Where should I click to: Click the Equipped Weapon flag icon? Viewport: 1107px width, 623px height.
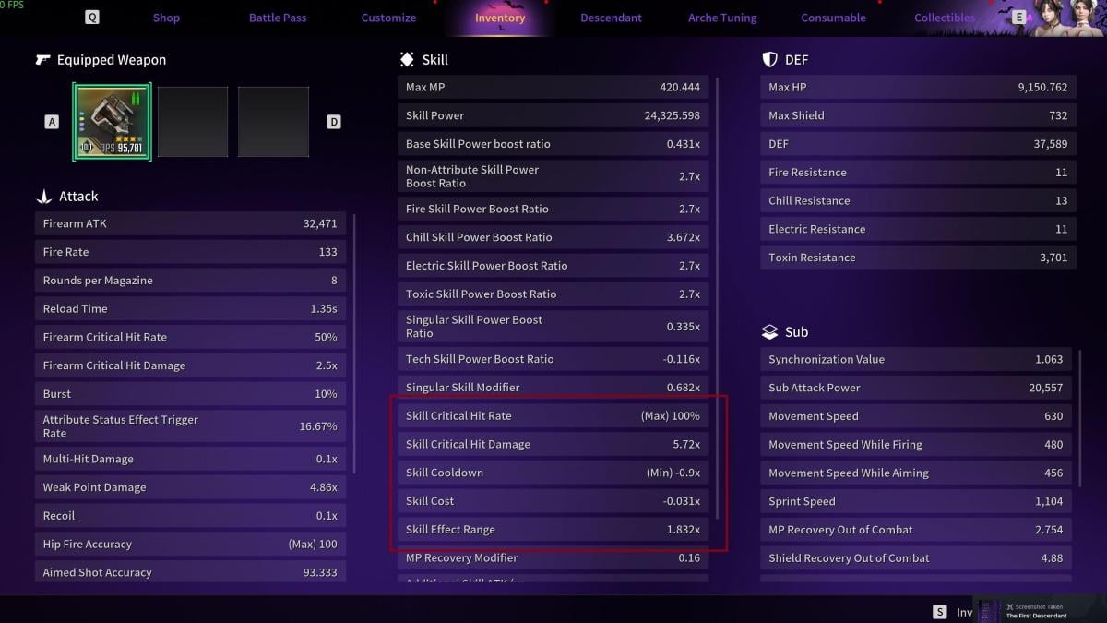click(x=42, y=59)
